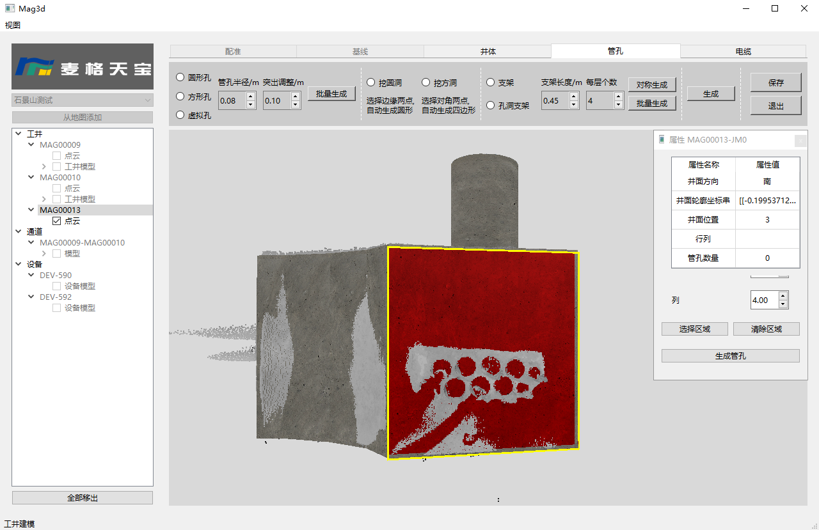
Task: Decrease 每层个数 using the down arrow
Action: tap(618, 105)
